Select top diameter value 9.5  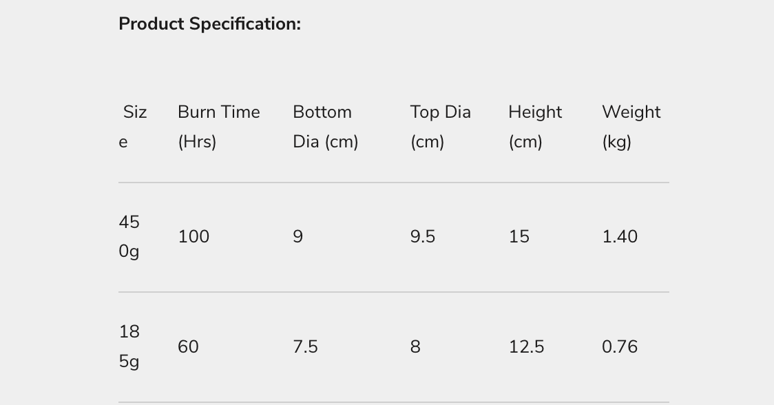[422, 237]
